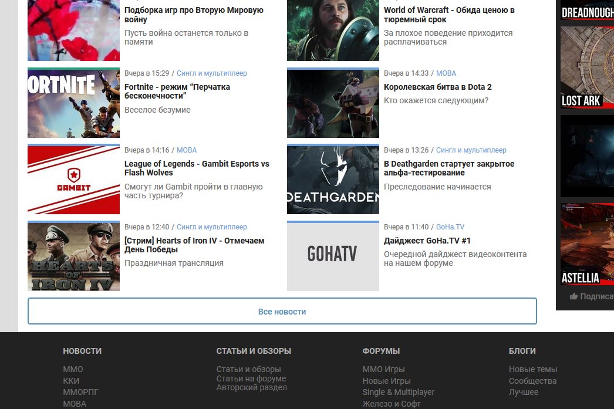
Task: Click timestamp 'Вчера в 15:29'
Action: click(147, 73)
